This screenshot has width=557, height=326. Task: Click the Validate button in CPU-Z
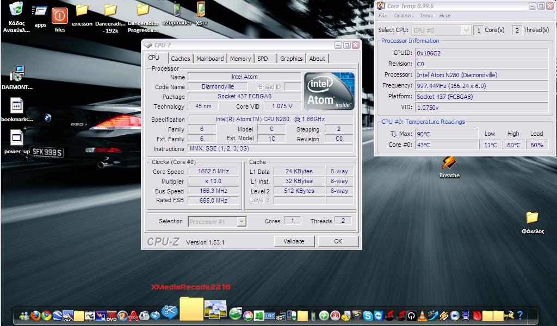(x=294, y=241)
